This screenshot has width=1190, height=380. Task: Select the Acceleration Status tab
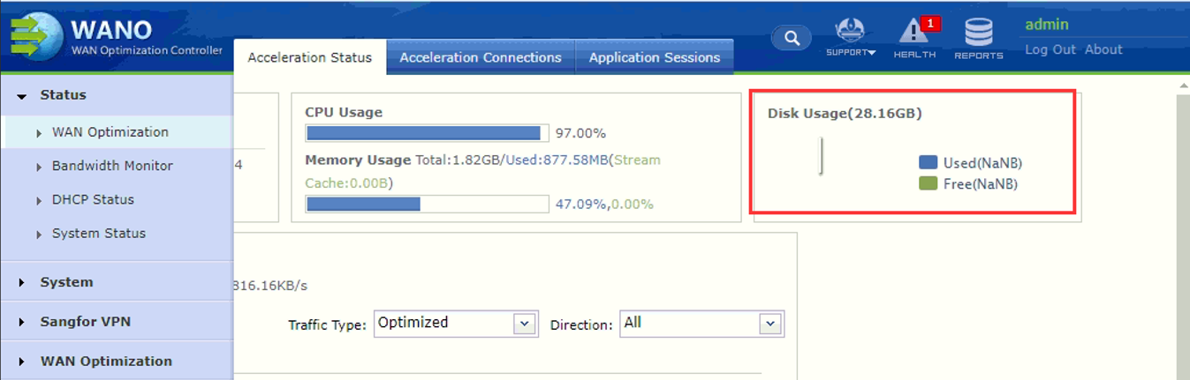point(309,57)
